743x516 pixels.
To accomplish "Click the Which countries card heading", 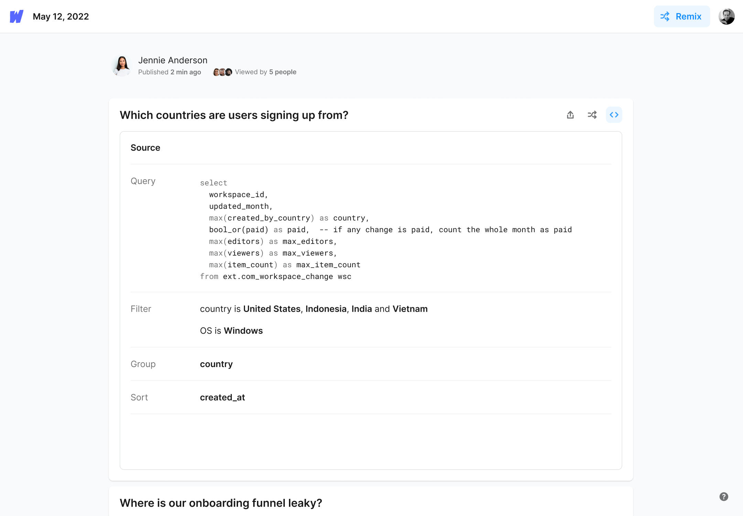I will 234,115.
